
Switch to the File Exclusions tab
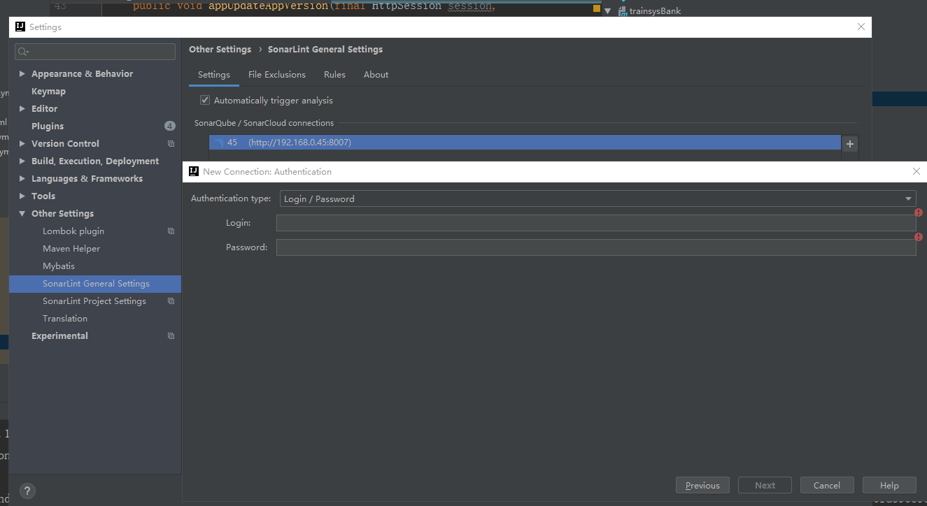pyautogui.click(x=277, y=75)
